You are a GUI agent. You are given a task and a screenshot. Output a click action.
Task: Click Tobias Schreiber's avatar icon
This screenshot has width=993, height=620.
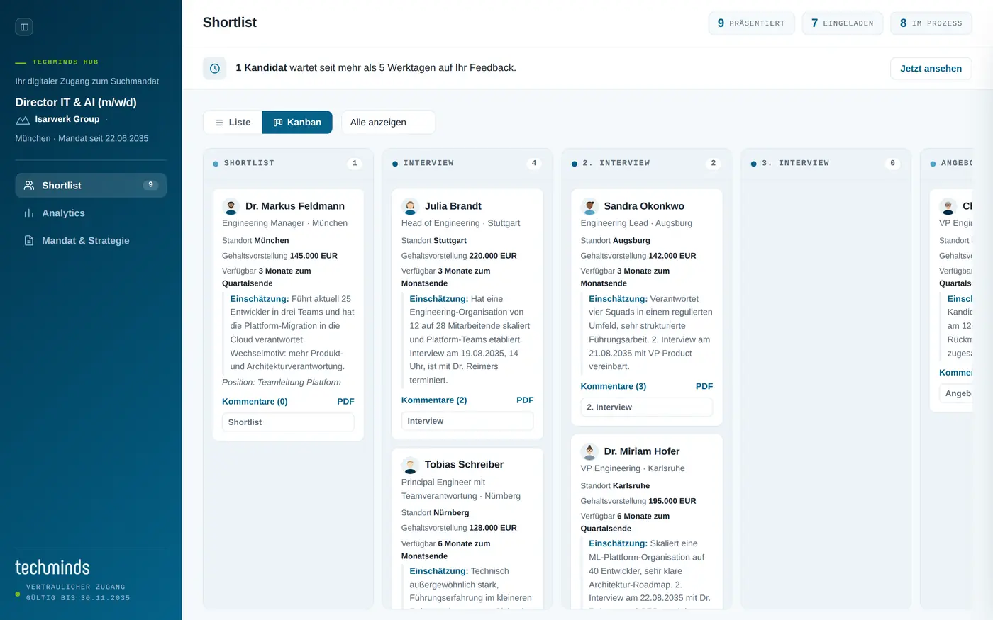(x=410, y=465)
